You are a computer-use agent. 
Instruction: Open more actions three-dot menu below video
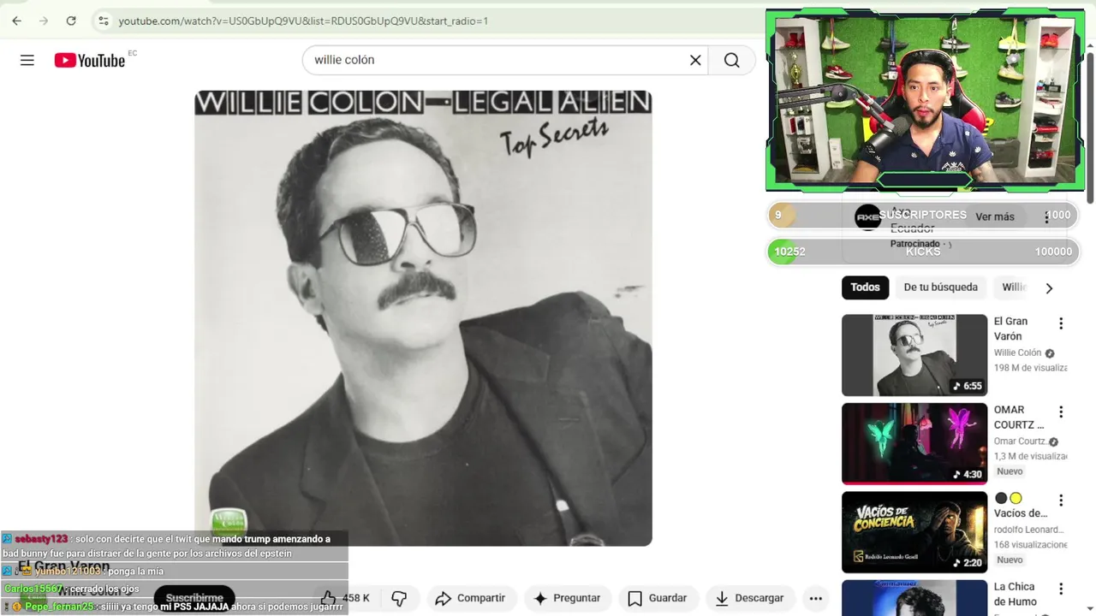(x=816, y=598)
